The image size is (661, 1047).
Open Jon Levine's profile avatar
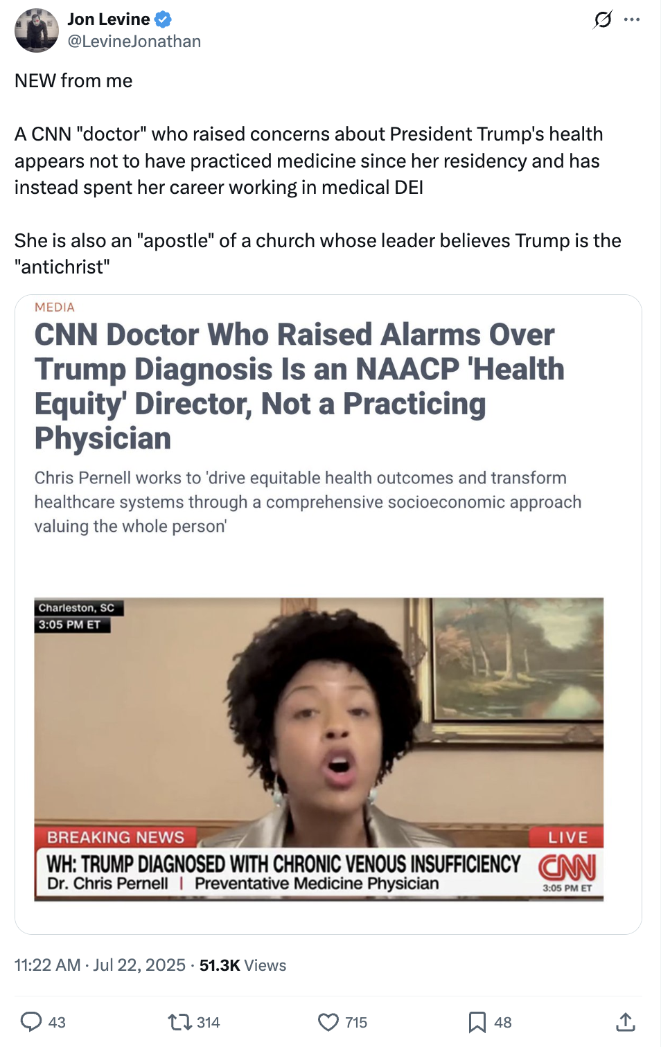36,30
